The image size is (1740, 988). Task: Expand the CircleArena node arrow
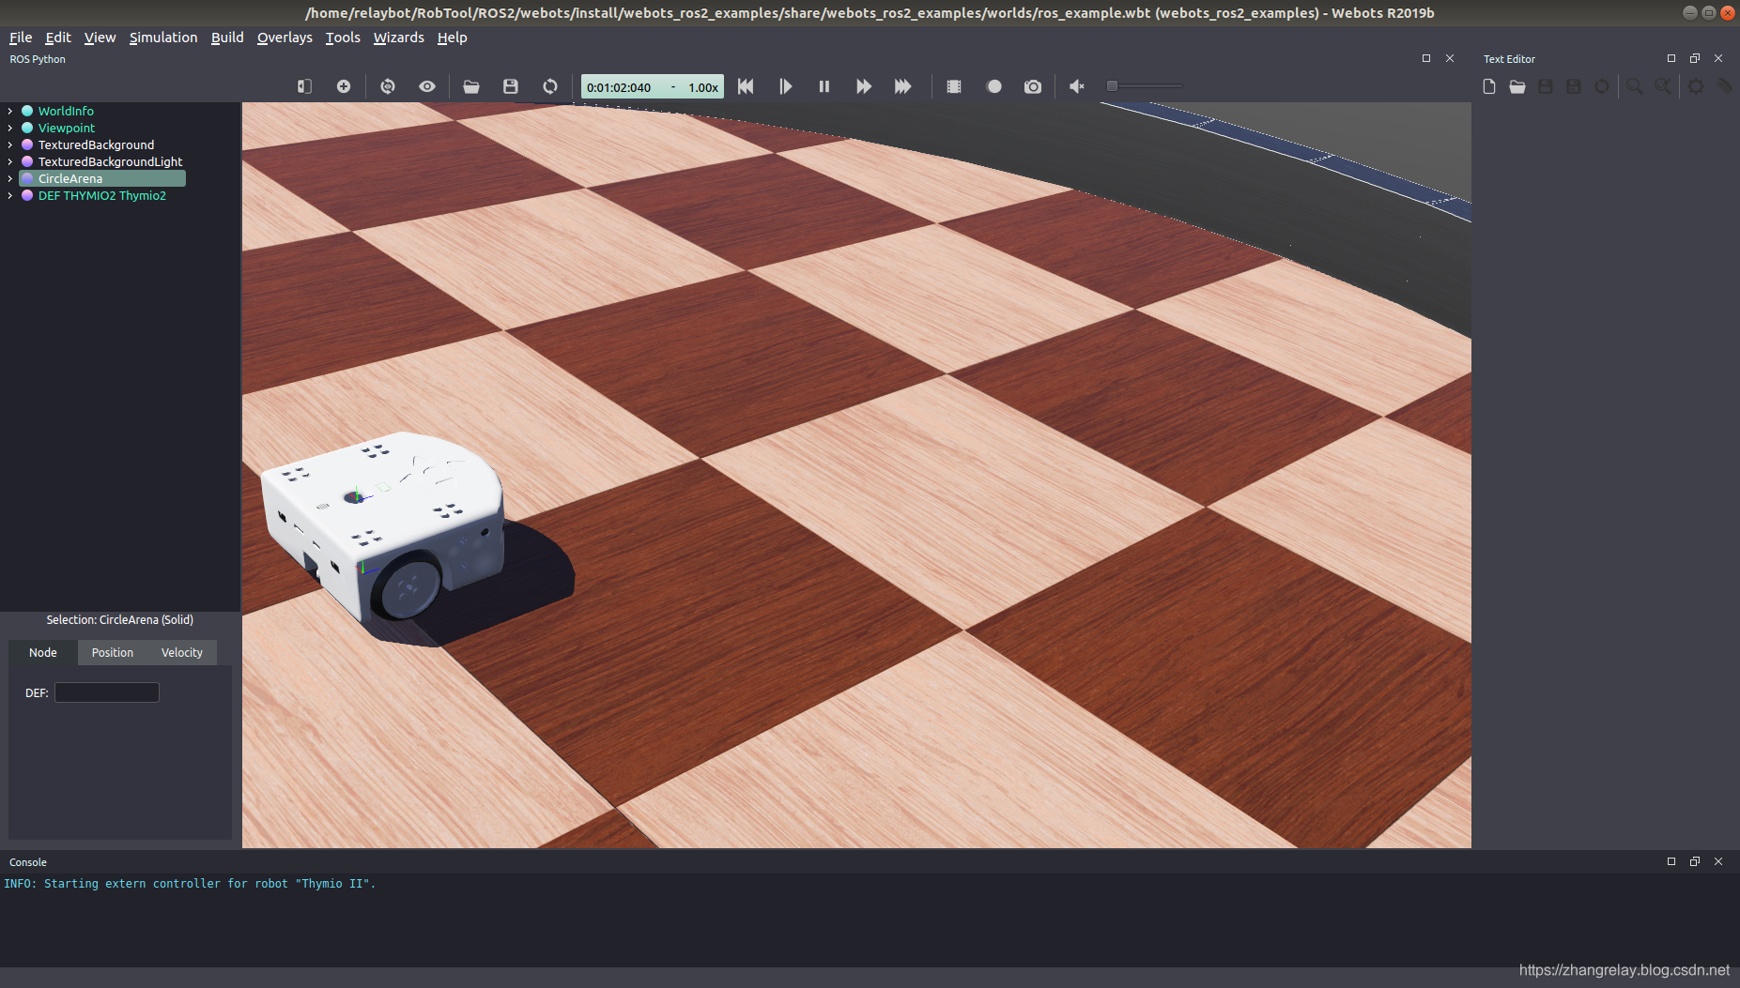(x=10, y=178)
